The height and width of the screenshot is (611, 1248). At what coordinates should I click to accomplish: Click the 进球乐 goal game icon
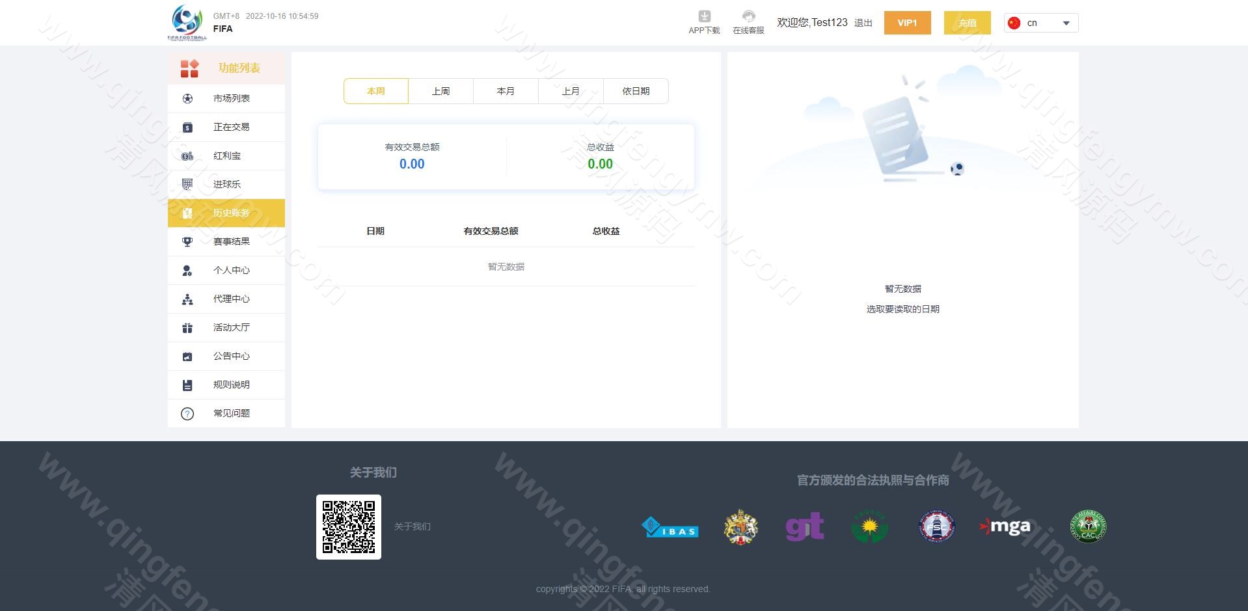point(187,184)
